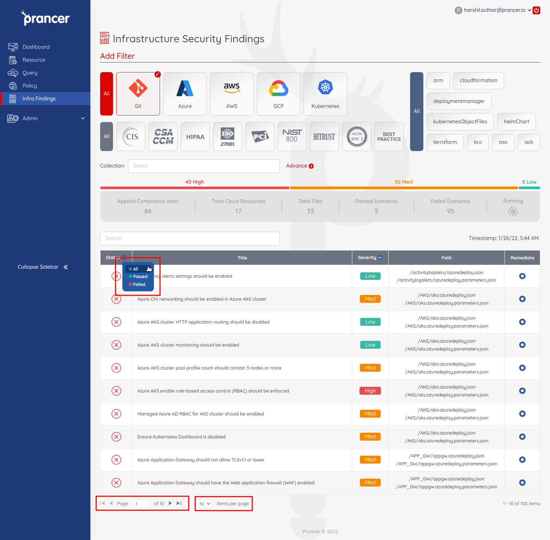Select remediate for Azure CNI networking row

pos(522,299)
